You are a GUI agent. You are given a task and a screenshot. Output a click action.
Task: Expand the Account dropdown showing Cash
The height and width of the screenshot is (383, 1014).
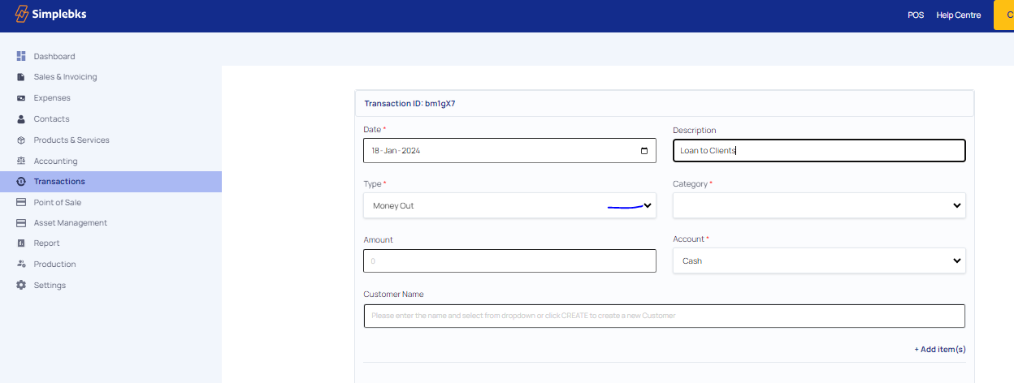[x=819, y=260]
